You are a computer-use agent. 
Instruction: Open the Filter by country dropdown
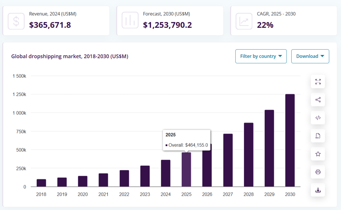click(261, 56)
